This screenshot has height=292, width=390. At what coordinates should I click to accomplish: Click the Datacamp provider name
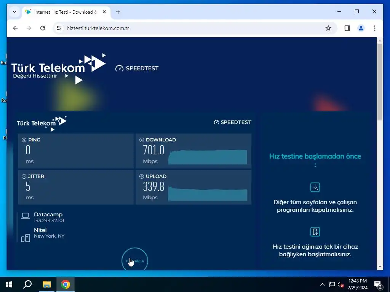48,214
